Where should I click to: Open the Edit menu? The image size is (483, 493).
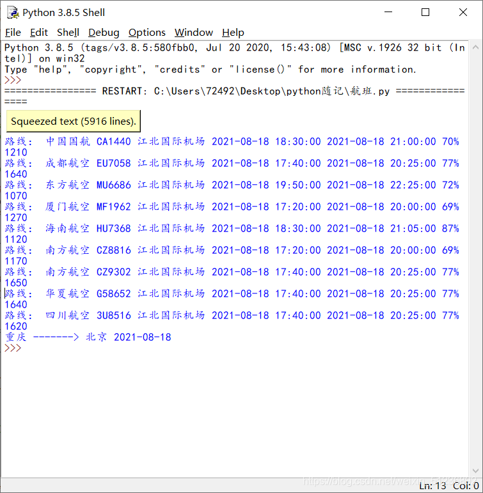38,33
